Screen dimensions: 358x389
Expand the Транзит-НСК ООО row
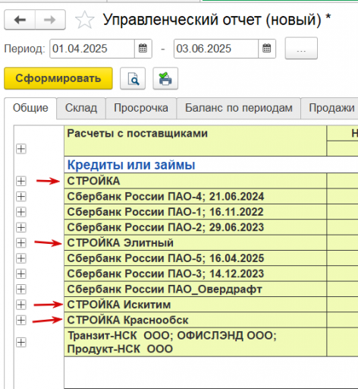click(x=21, y=343)
